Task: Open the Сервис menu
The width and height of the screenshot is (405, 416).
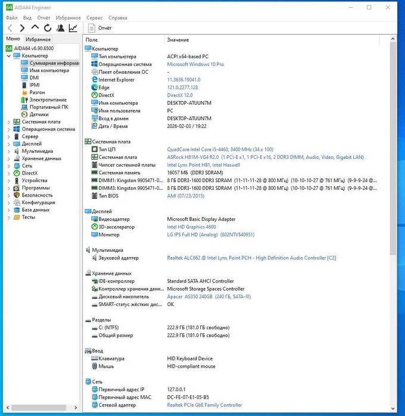Action: (x=94, y=18)
